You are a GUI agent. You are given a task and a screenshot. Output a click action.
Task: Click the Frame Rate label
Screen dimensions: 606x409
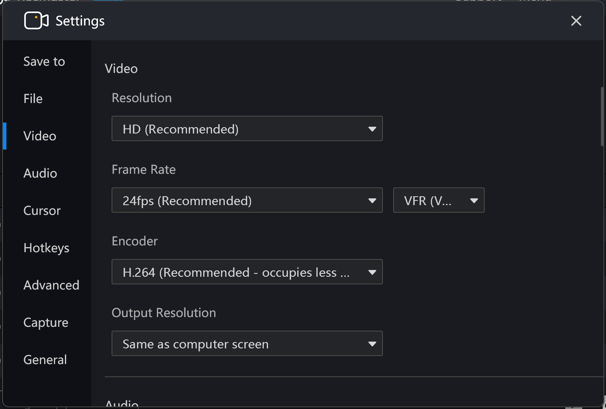pos(144,170)
